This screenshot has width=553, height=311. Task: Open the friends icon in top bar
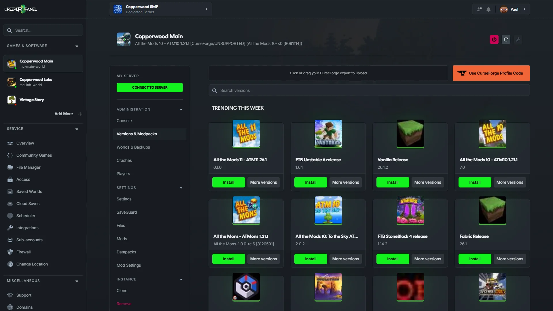[479, 9]
